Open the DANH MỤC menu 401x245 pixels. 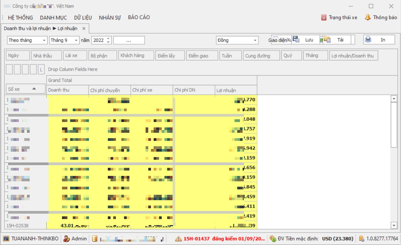(x=54, y=18)
